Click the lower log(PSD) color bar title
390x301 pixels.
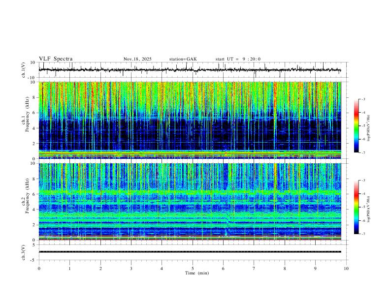point(369,210)
